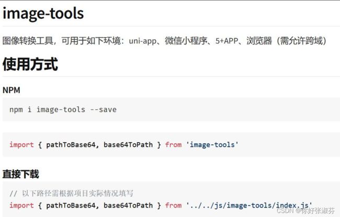Click the 5+APP text in description
340x217 pixels.
coord(226,41)
